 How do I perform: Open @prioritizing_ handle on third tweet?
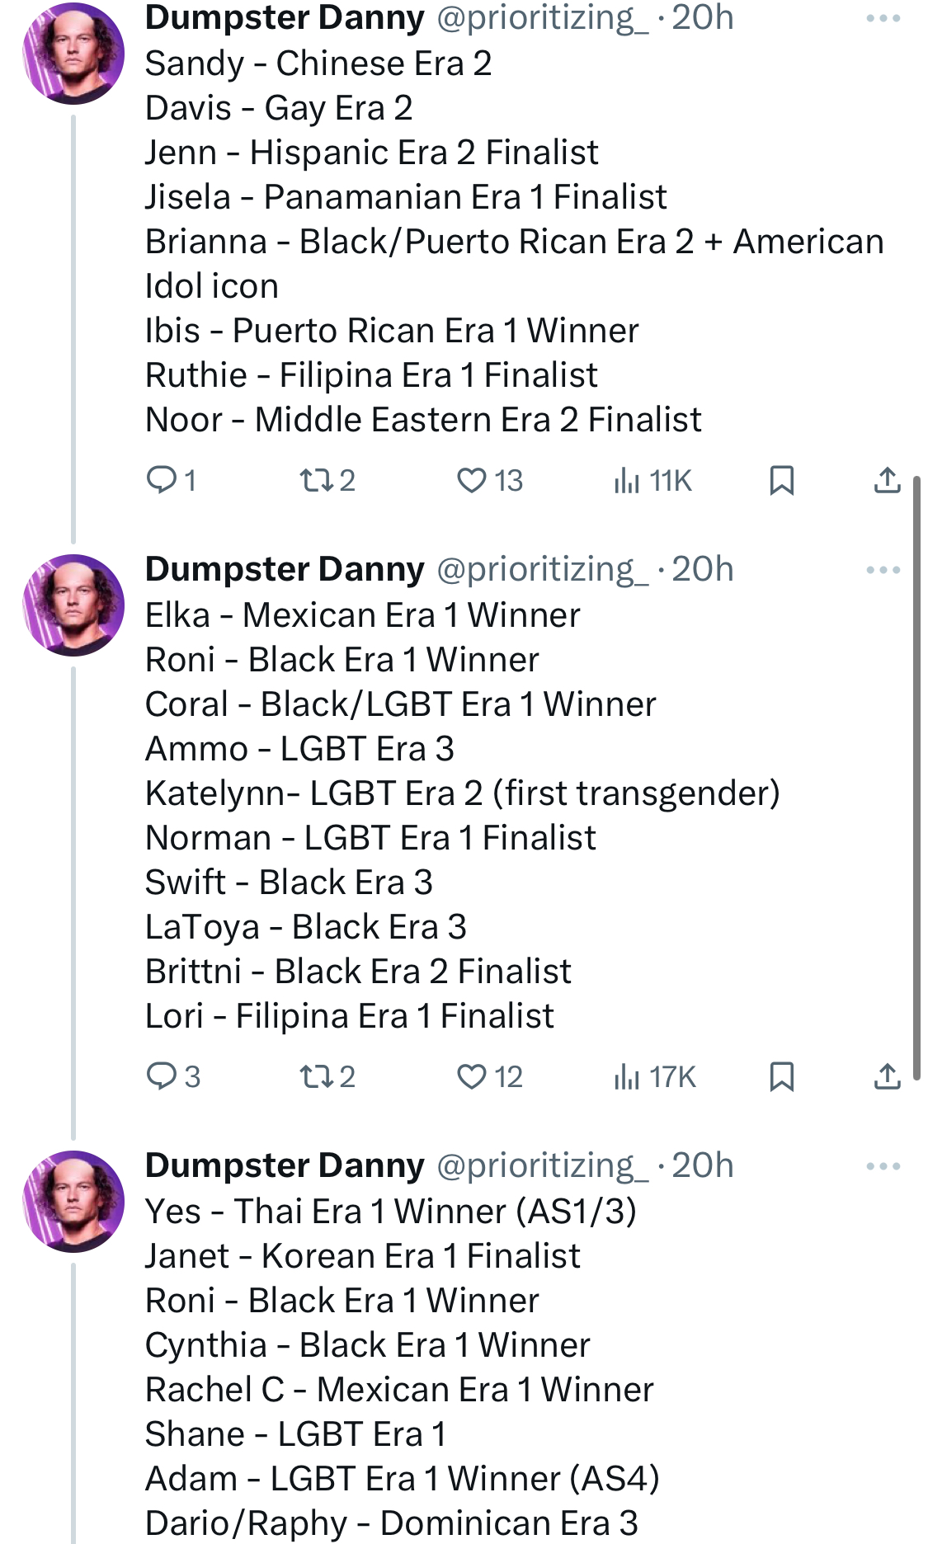542,1165
